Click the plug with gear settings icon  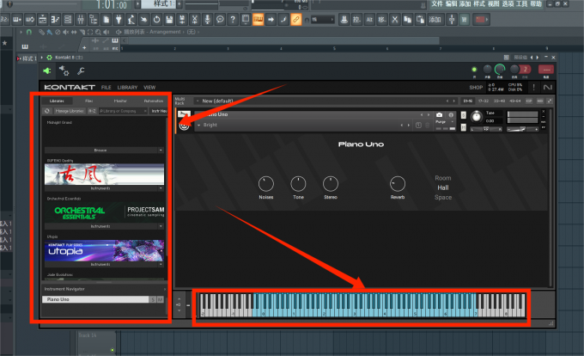pos(64,71)
